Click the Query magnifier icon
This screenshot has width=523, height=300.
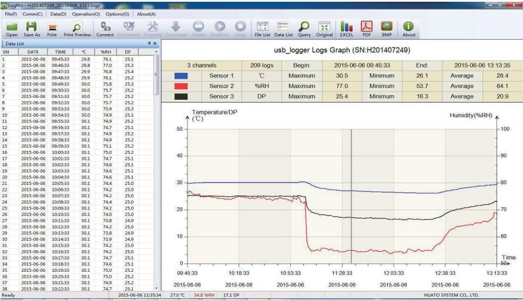point(304,28)
